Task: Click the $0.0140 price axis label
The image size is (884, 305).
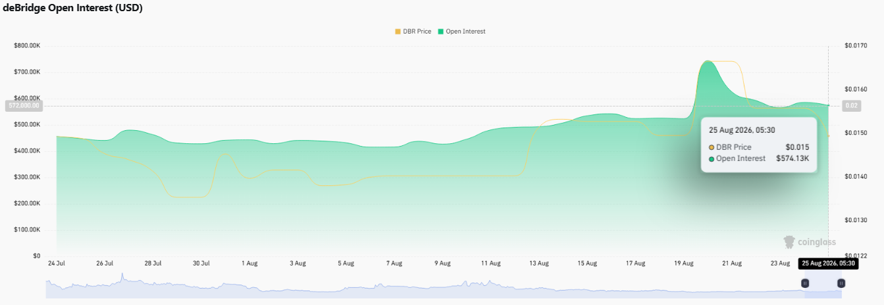Action: (856, 177)
